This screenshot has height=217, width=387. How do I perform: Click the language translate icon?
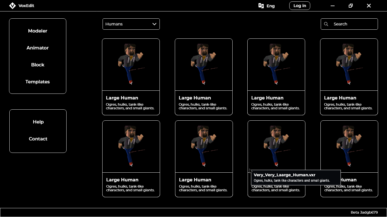(261, 6)
